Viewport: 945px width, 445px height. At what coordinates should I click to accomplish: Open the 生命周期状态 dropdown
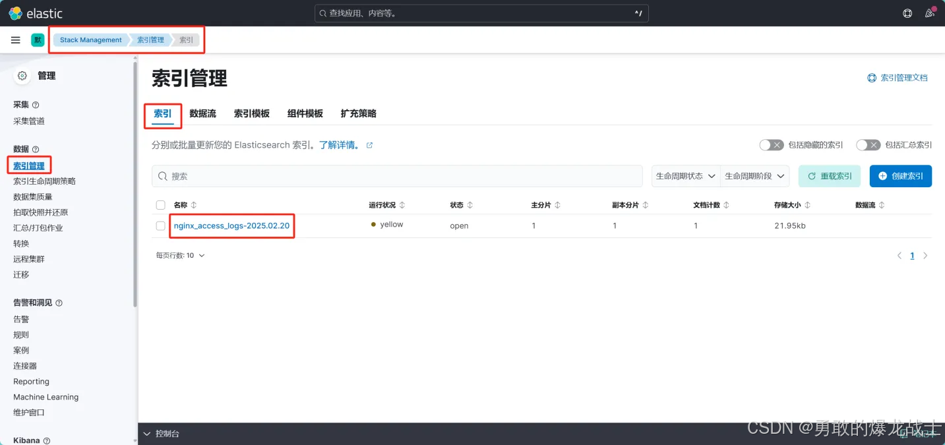click(x=685, y=176)
